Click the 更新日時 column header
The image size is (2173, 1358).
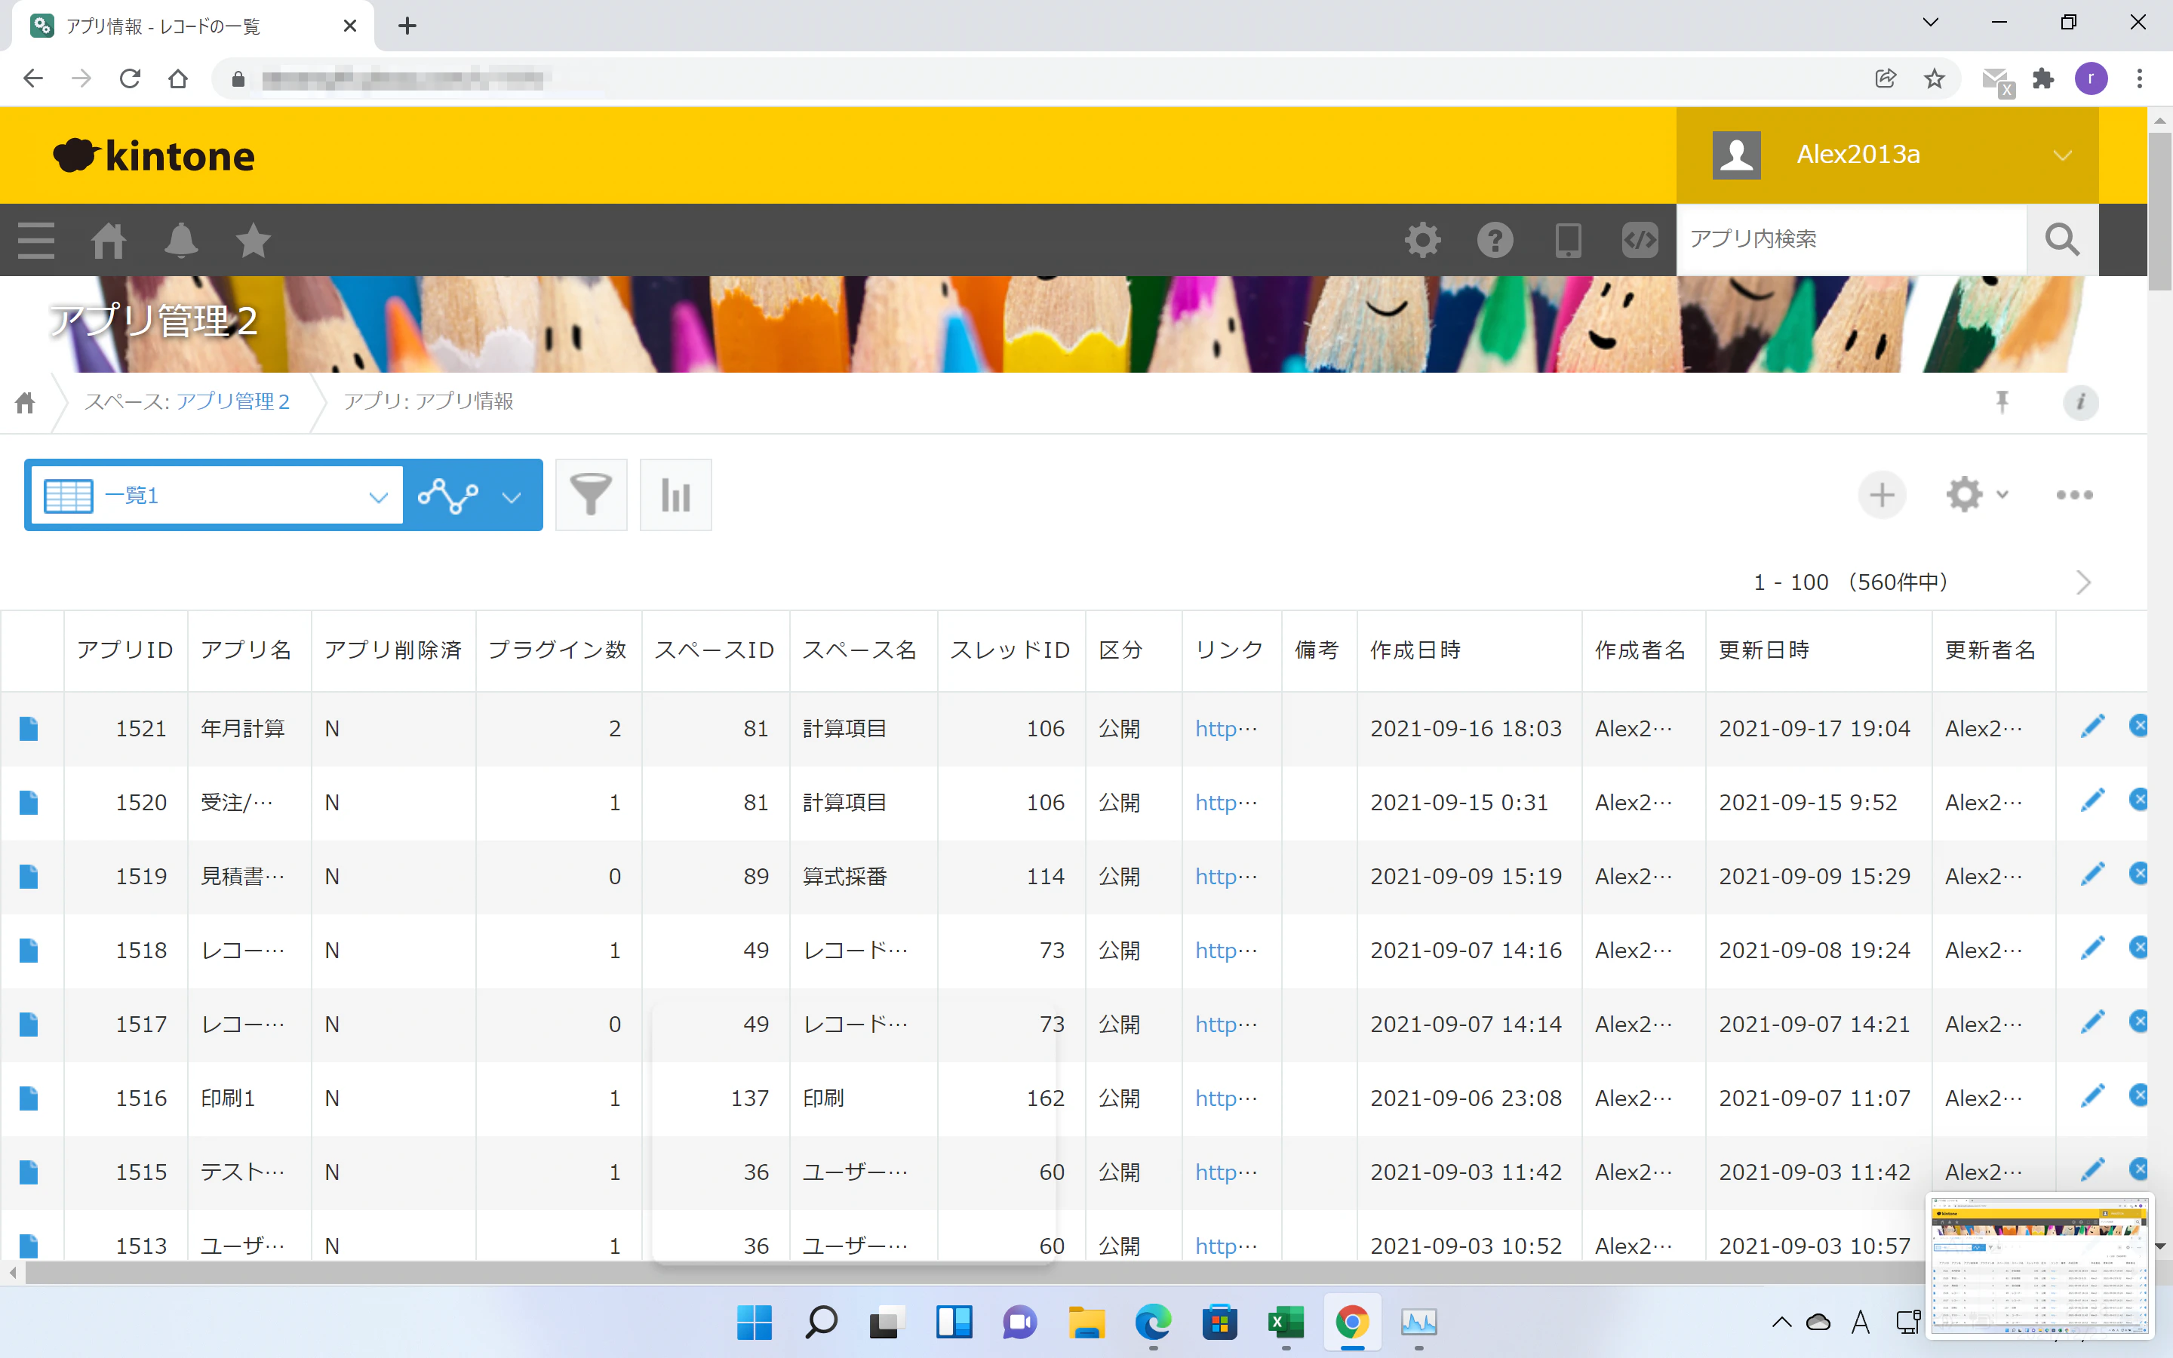click(1818, 650)
